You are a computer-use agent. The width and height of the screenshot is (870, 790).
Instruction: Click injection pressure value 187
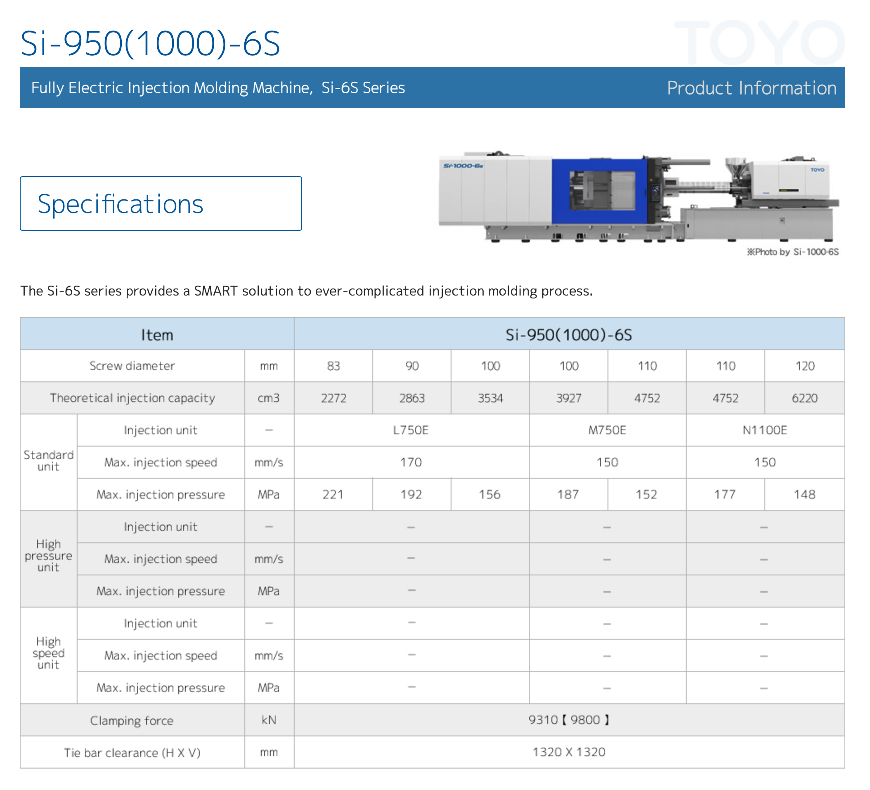568,494
